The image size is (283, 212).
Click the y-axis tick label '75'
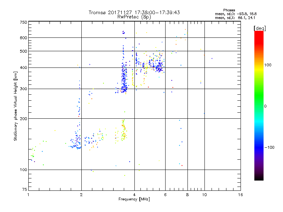point(25,189)
